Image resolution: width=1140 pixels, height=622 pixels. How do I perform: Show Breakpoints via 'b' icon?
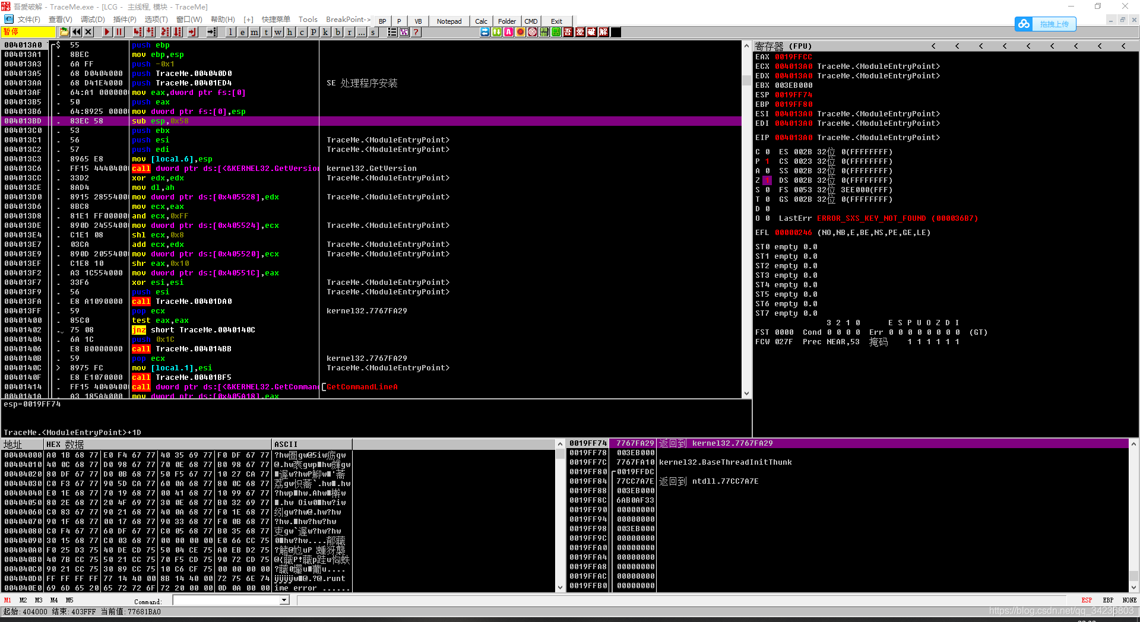click(338, 32)
